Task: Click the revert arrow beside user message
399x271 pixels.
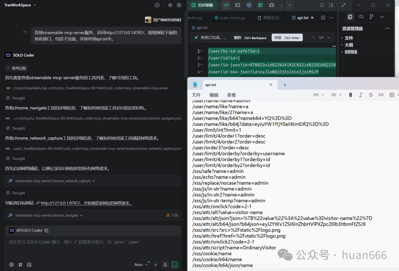Action: 25,32
